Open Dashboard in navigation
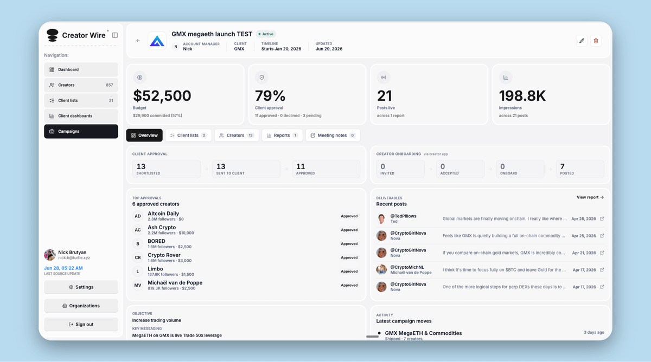 (x=81, y=69)
